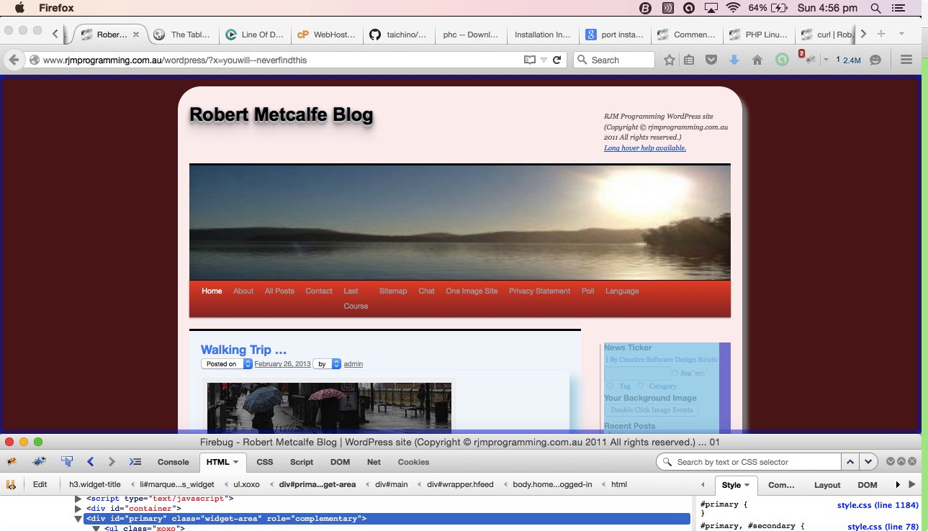Viewport: 928px width, 531px height.
Task: Go to previous Firebug search result
Action: pyautogui.click(x=850, y=462)
